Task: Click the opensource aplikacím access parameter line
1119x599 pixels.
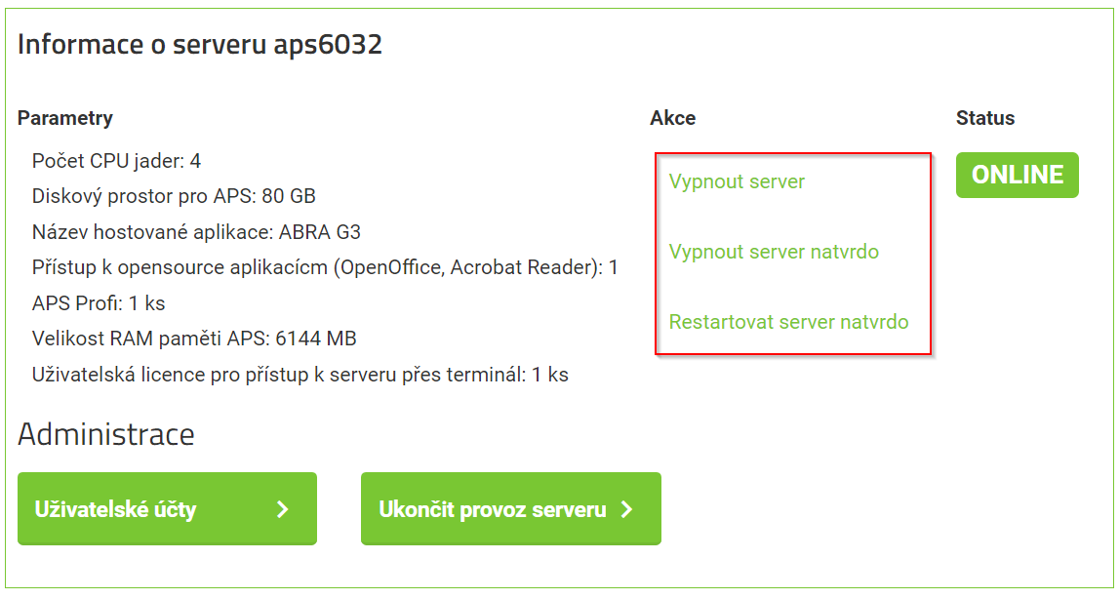Action: pyautogui.click(x=325, y=267)
